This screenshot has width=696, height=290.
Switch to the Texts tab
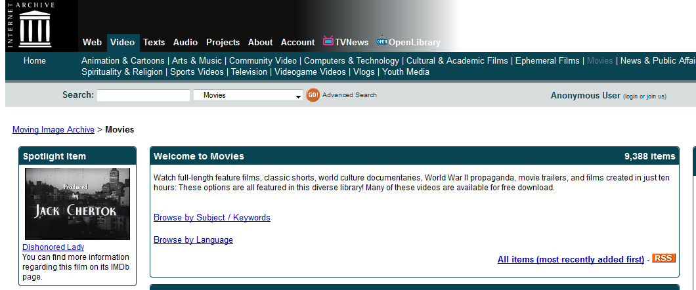tap(154, 43)
